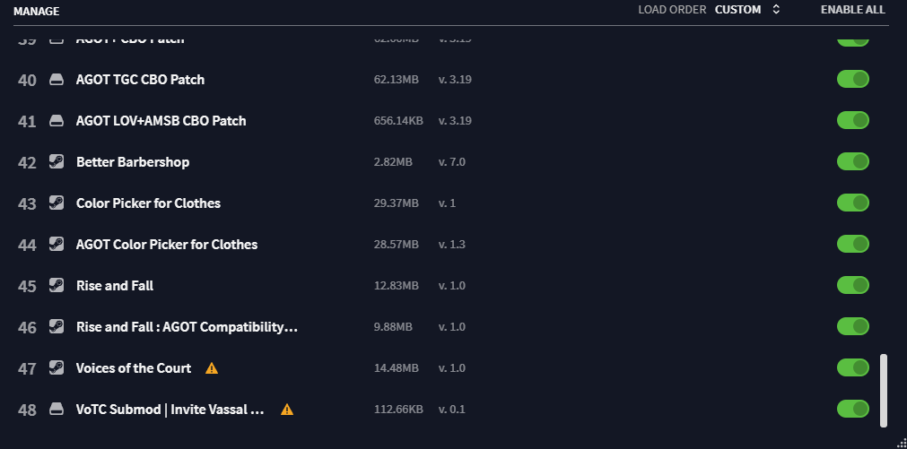Switch off AGOT Color Picker for Clothes

point(852,244)
